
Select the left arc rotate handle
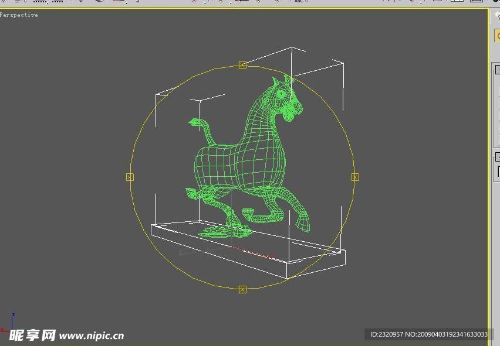coord(130,177)
